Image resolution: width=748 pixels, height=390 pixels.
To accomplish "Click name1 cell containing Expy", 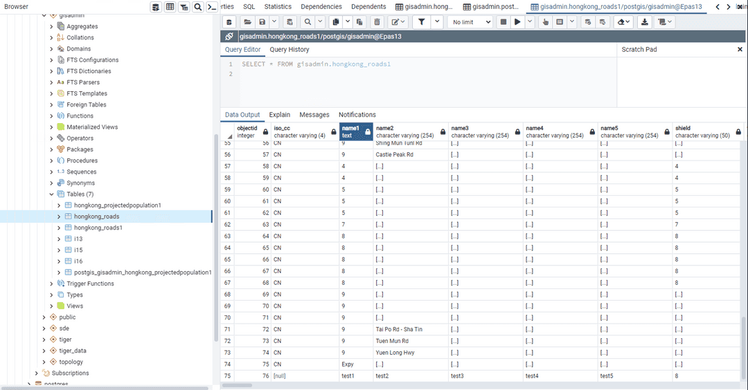I will coord(348,364).
